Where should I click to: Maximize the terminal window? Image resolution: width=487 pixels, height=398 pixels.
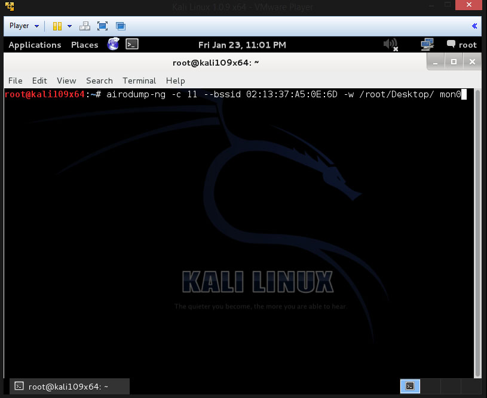click(x=454, y=61)
